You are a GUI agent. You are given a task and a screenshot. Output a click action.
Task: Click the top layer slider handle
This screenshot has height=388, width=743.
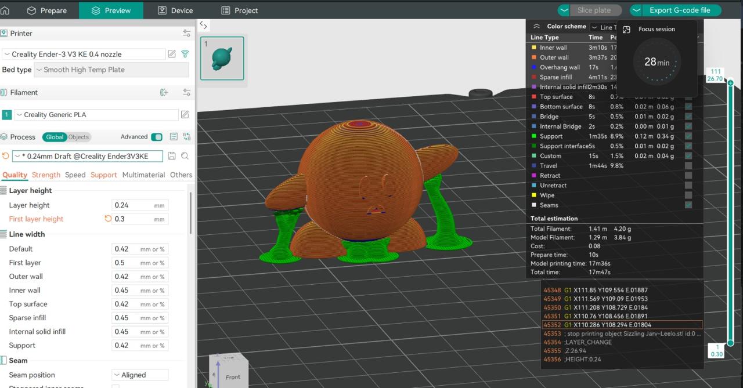730,83
